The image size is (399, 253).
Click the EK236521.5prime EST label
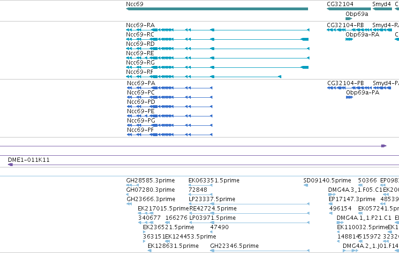pos(168,227)
